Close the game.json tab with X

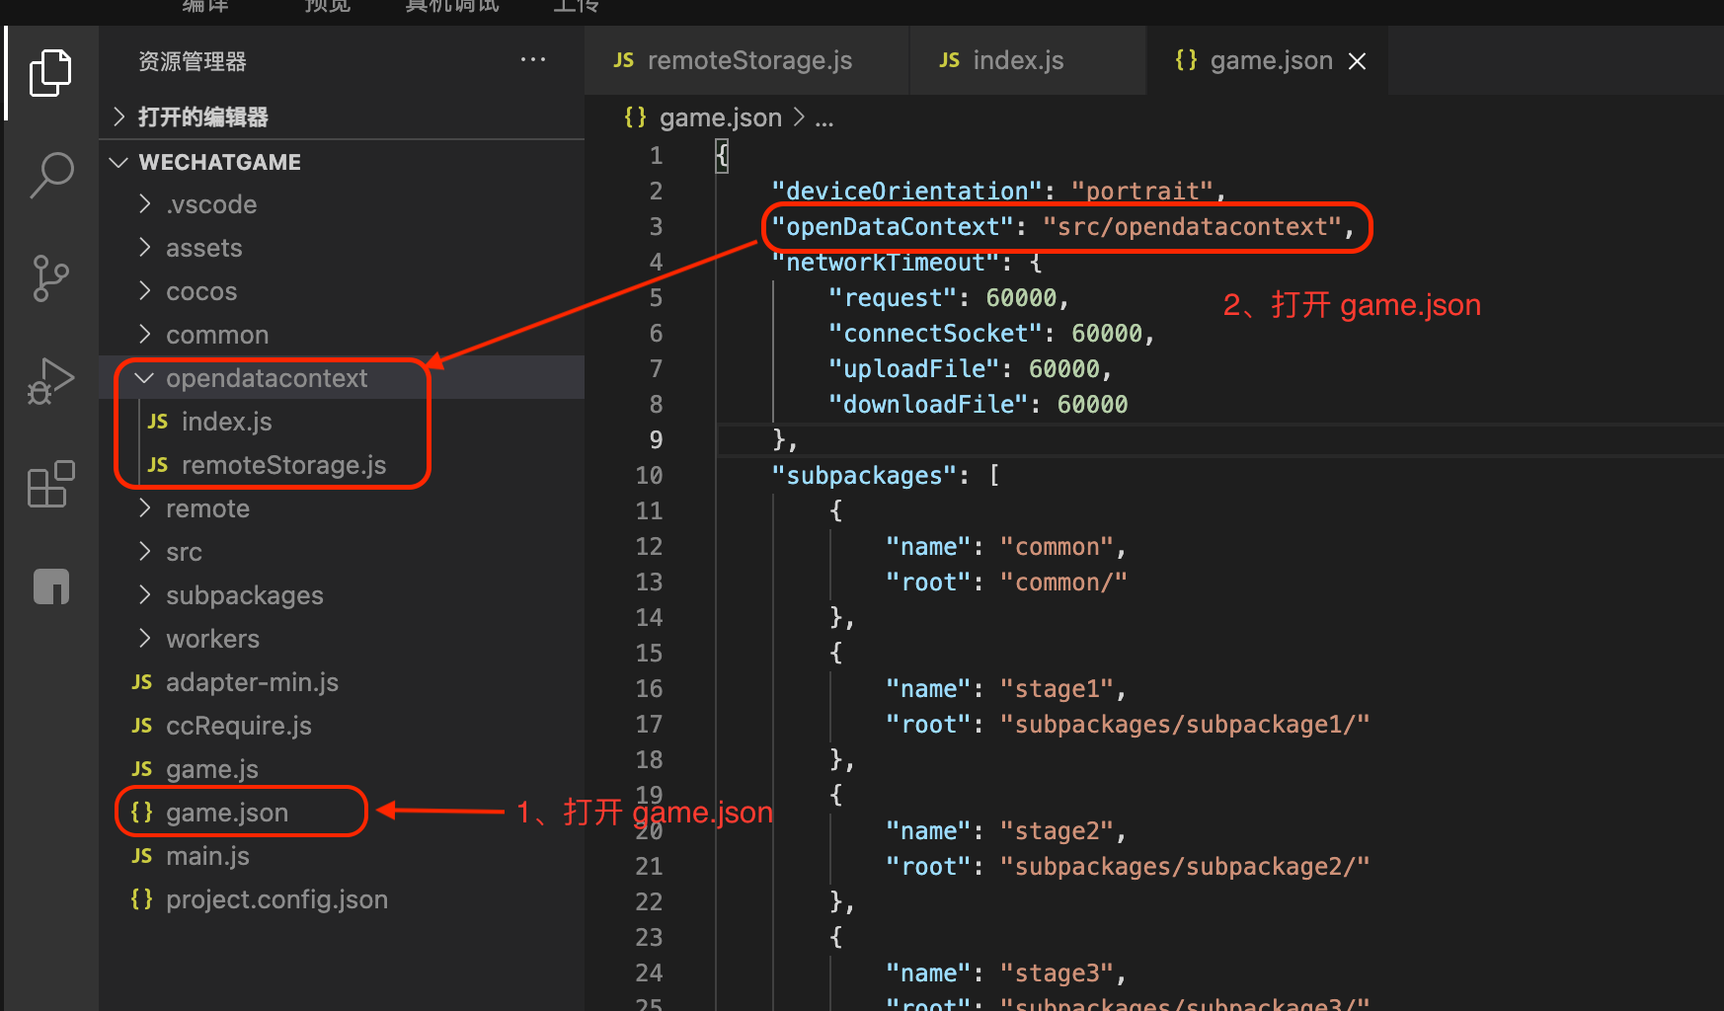(1358, 61)
